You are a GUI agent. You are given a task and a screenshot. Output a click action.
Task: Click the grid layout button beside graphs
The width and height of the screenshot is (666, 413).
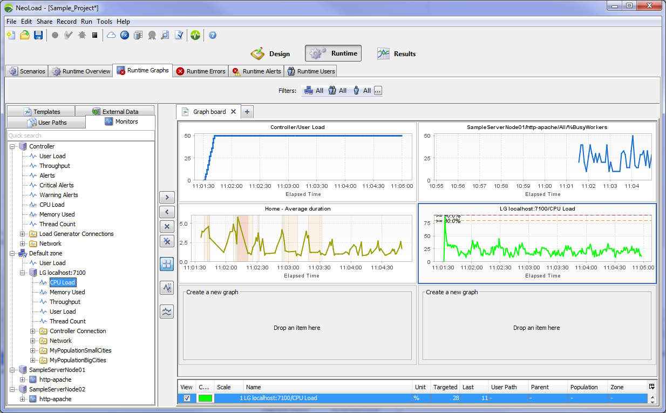pos(167,264)
